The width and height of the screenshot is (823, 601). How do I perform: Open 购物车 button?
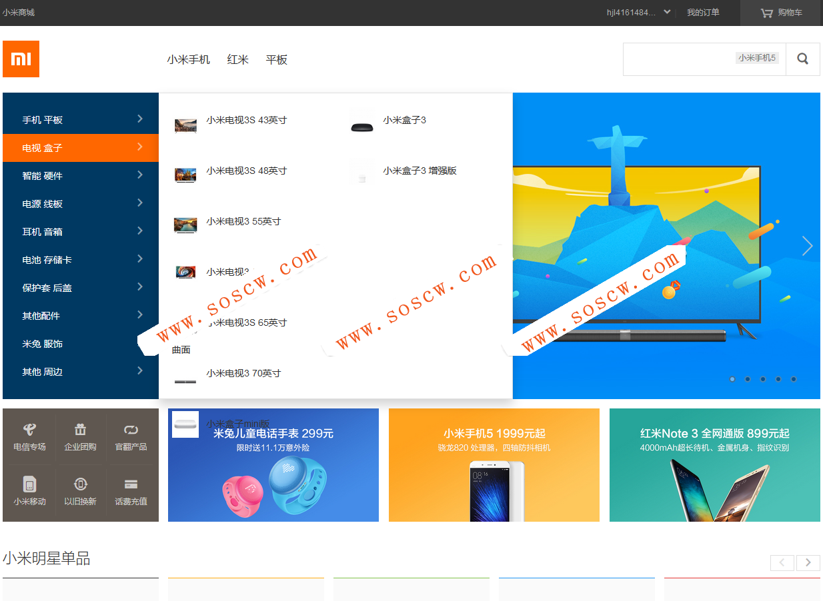pyautogui.click(x=780, y=13)
